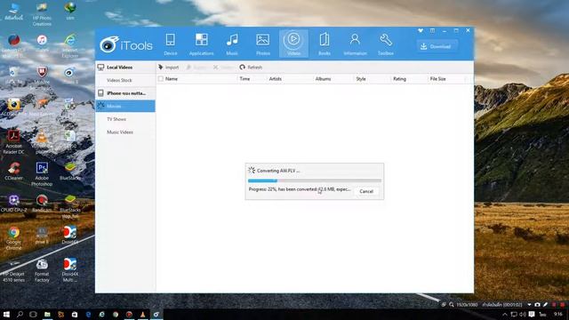Open VLC from the taskbar
569x320 pixels.
click(142, 315)
